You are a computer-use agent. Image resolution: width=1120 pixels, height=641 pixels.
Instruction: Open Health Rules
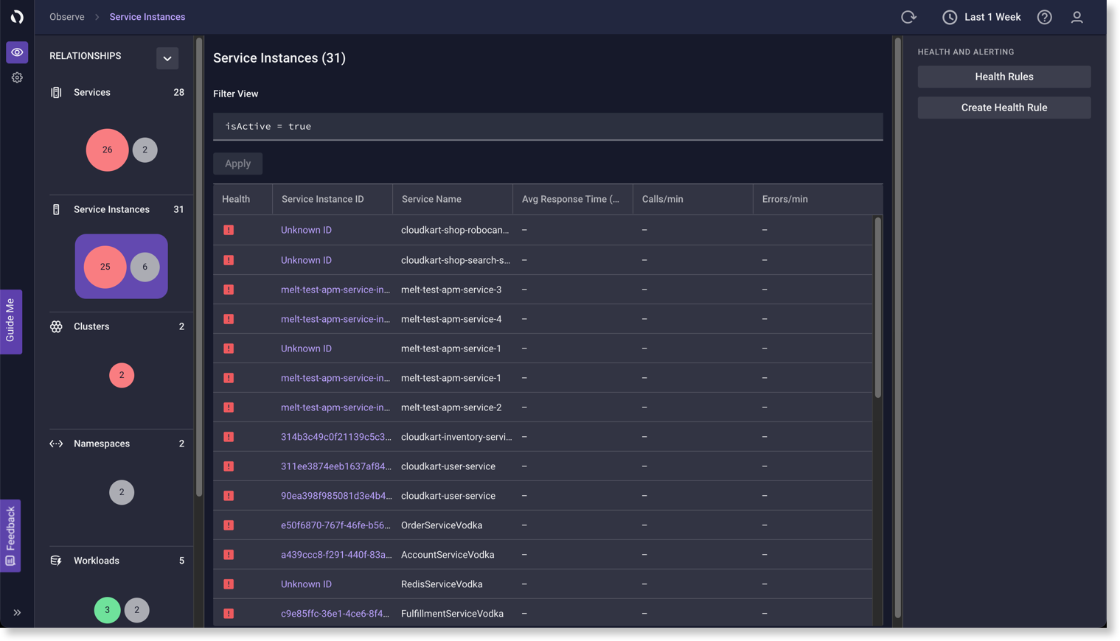[1004, 77]
